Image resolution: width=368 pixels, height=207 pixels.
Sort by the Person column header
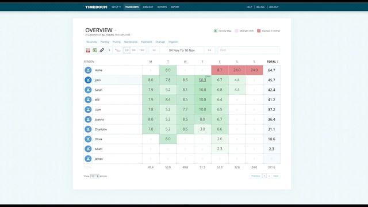coord(89,62)
